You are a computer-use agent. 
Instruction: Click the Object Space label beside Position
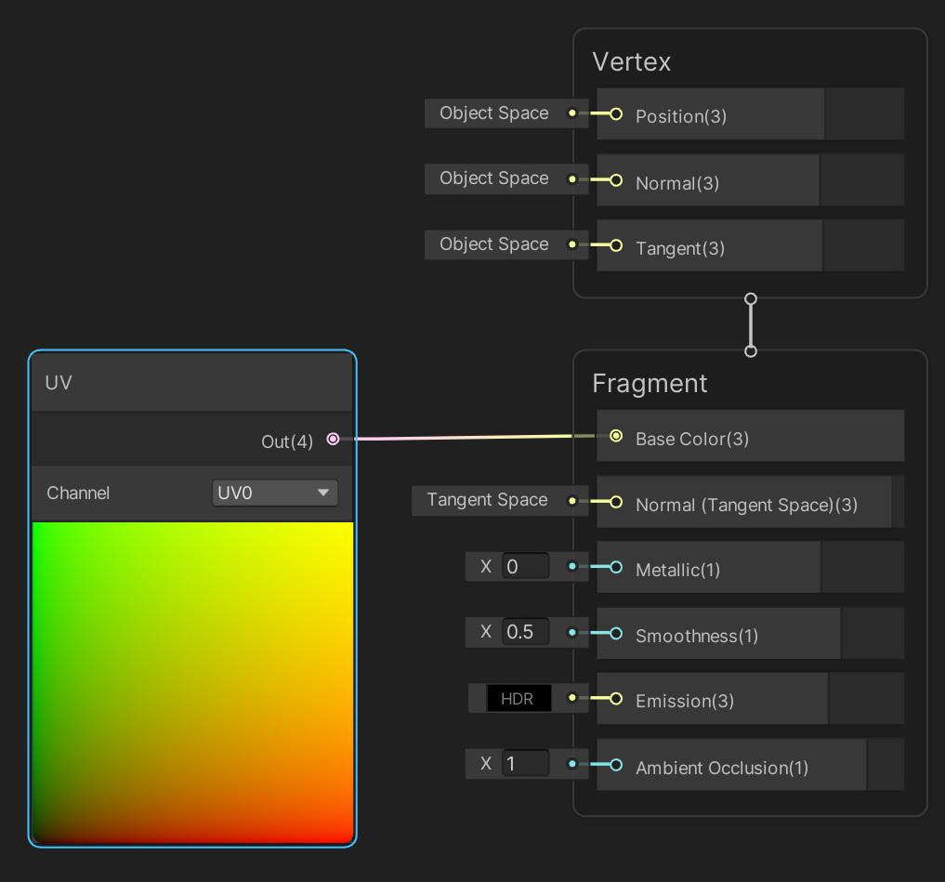(x=493, y=112)
